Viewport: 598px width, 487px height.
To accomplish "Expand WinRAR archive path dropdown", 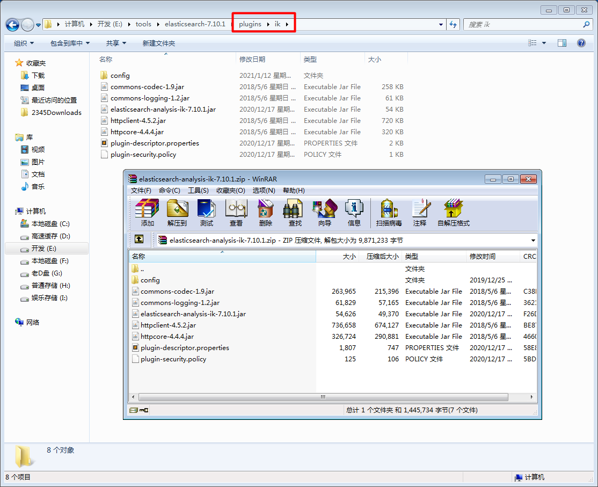I will pyautogui.click(x=533, y=240).
